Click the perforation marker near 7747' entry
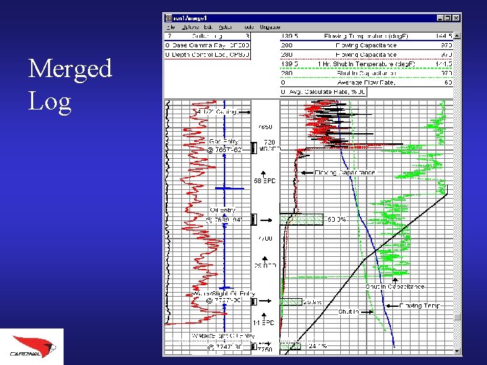This screenshot has width=487, height=365. 254,346
